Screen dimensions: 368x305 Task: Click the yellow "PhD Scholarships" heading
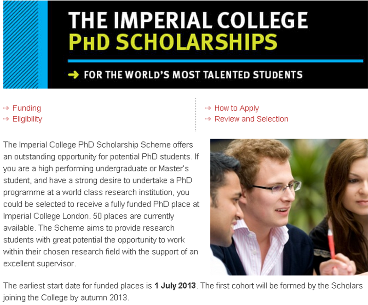click(x=173, y=41)
